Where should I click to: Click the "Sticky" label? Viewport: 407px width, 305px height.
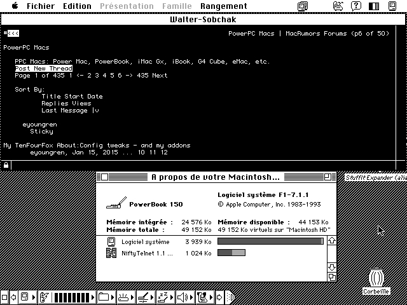tap(41, 132)
